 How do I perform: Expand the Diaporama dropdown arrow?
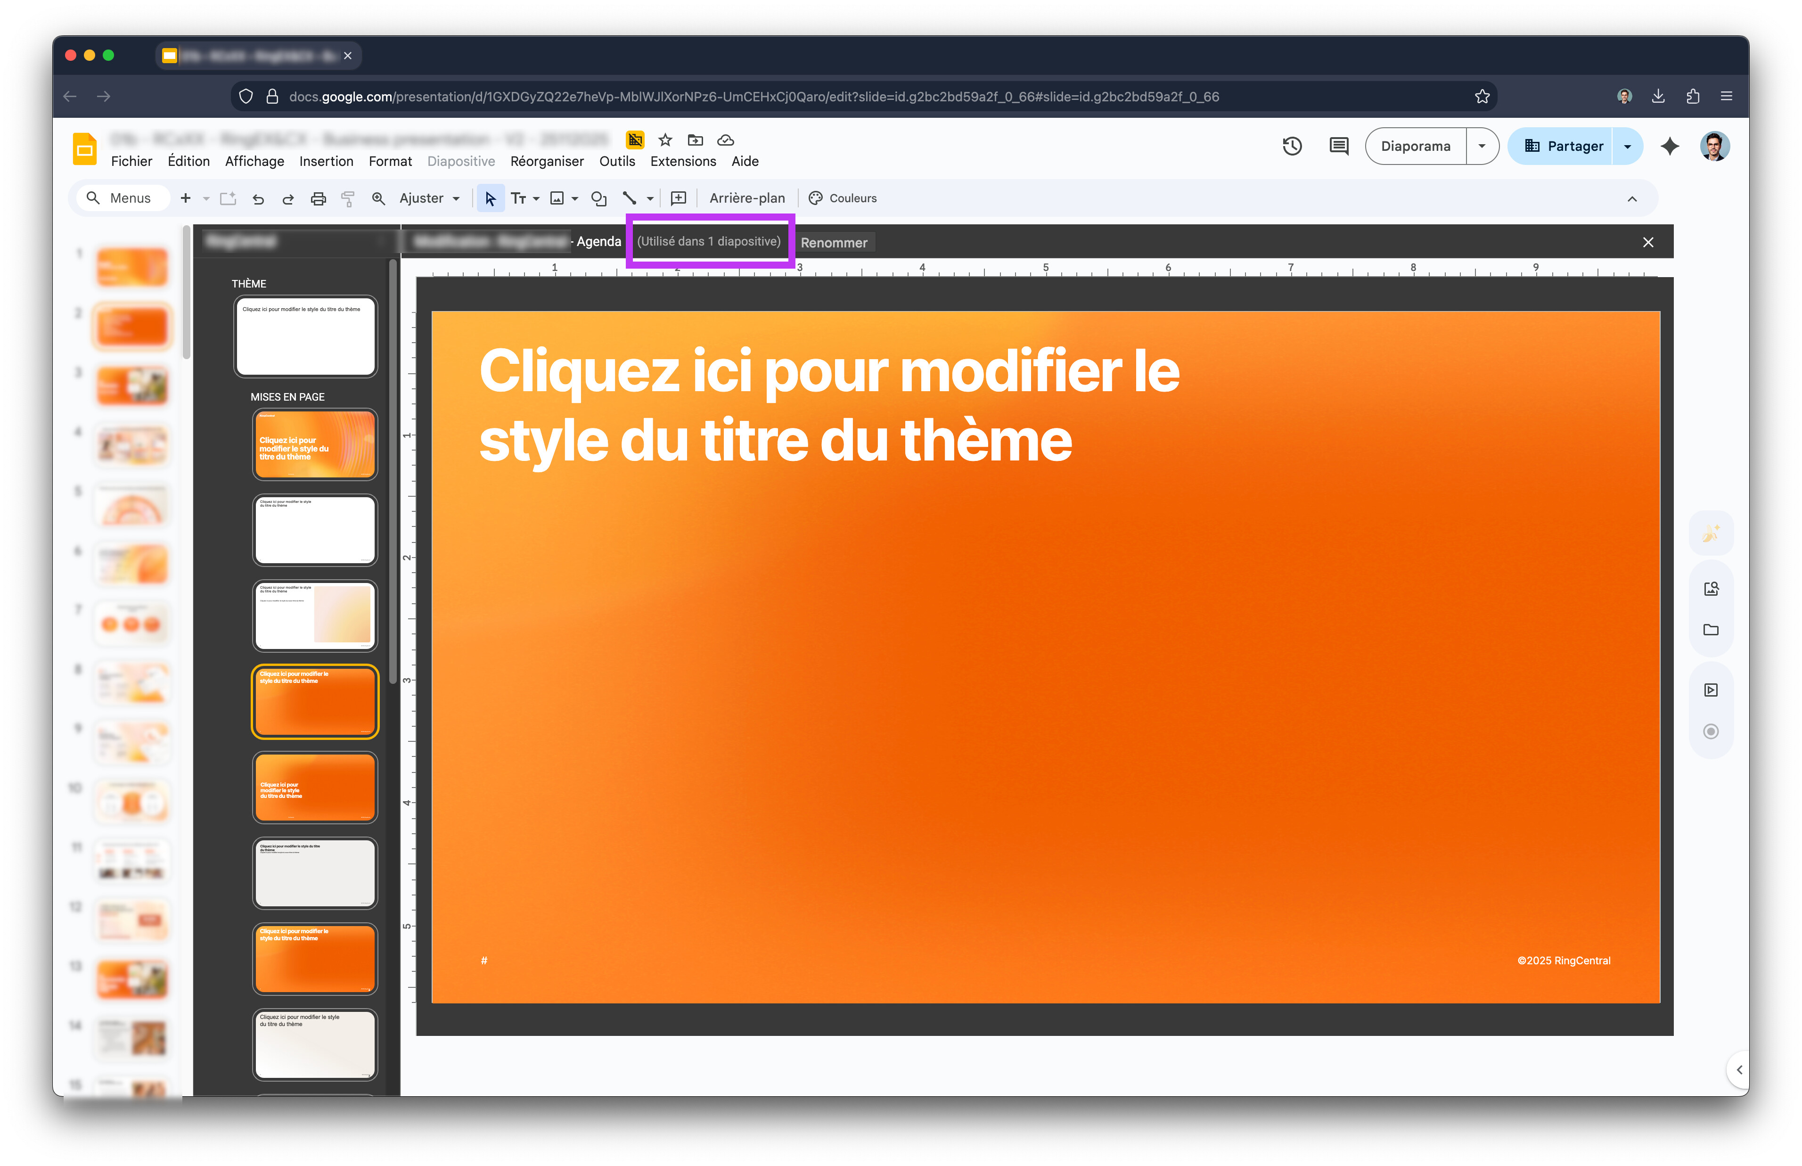(1482, 146)
